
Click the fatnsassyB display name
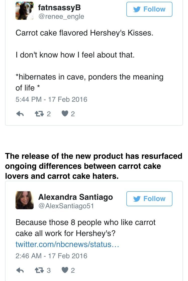pyautogui.click(x=59, y=8)
